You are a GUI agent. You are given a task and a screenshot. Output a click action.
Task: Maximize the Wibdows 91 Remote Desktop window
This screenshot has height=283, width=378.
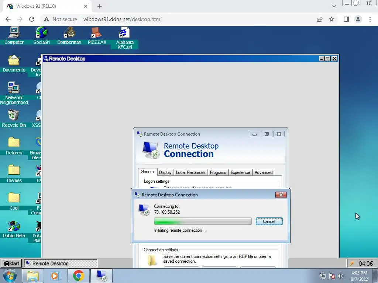(328, 59)
